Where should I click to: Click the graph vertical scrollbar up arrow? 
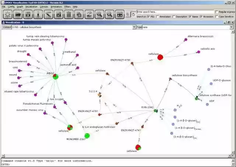coord(233,32)
